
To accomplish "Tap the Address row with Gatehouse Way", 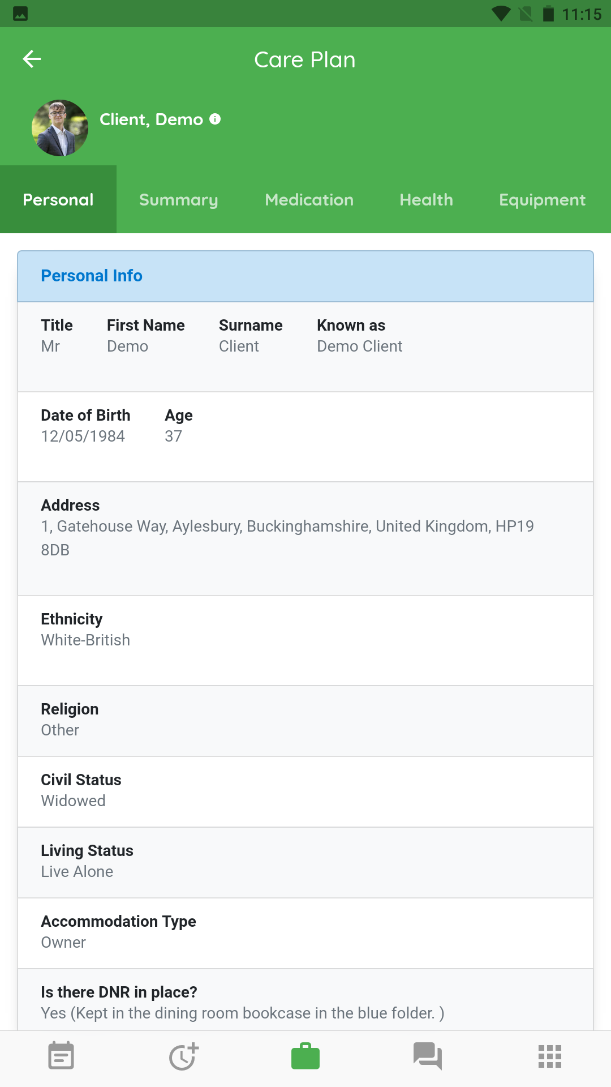I will tap(305, 538).
